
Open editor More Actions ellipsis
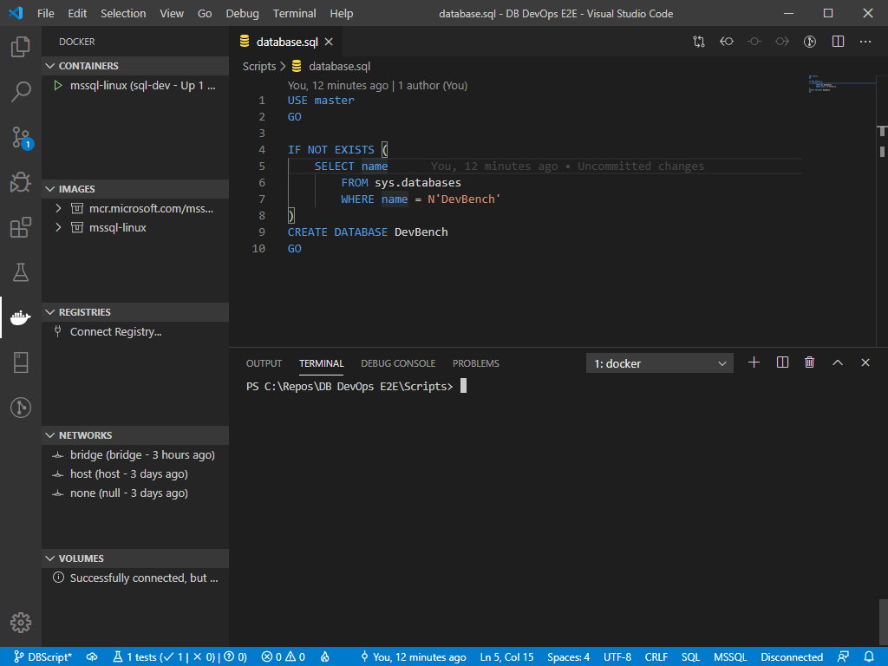pyautogui.click(x=865, y=42)
